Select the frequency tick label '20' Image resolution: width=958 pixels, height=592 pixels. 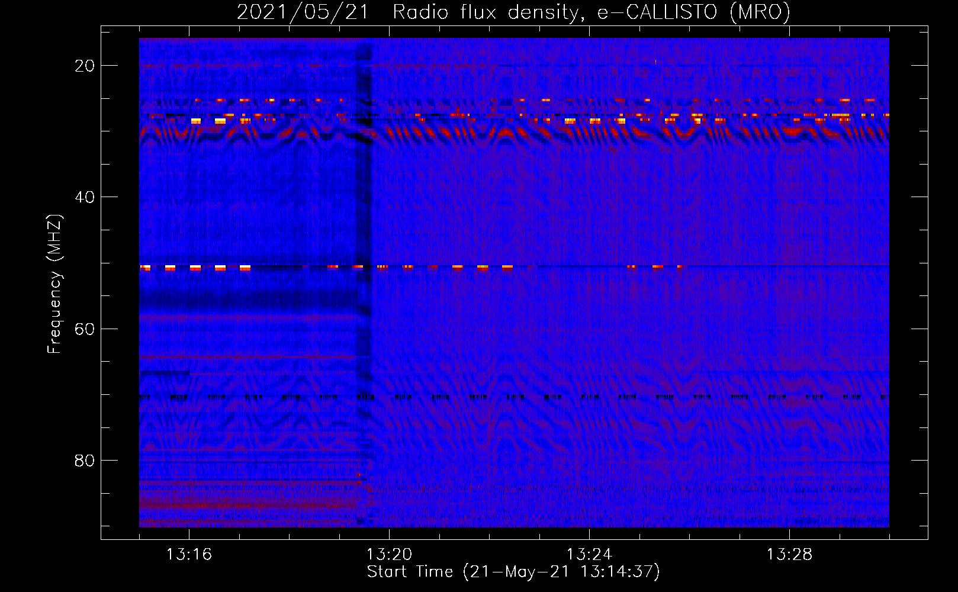pos(85,66)
